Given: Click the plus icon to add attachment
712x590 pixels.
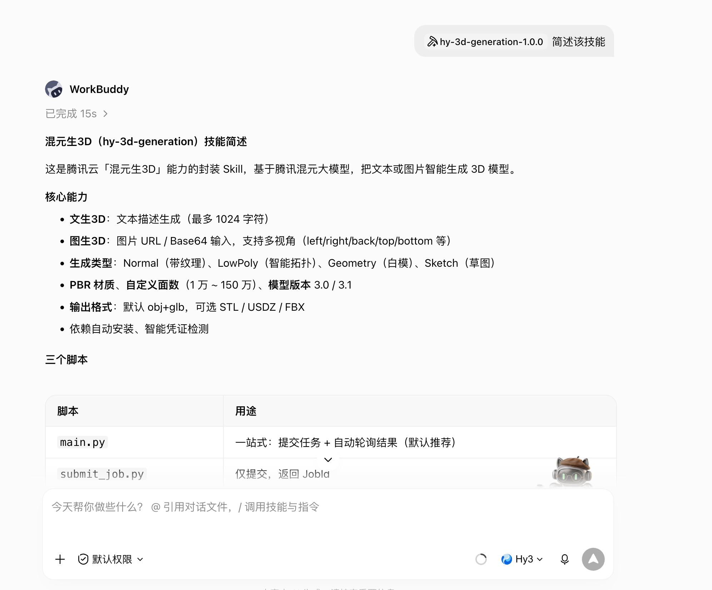Looking at the screenshot, I should pos(60,559).
